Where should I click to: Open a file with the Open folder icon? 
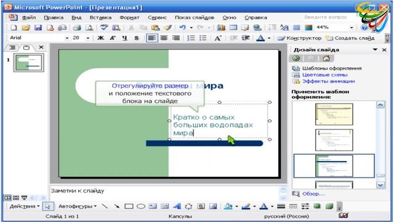[x=26, y=27]
